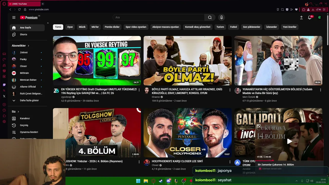The height and width of the screenshot is (185, 329).
Task: Open the browser AI assistant
Action: click(x=318, y=10)
